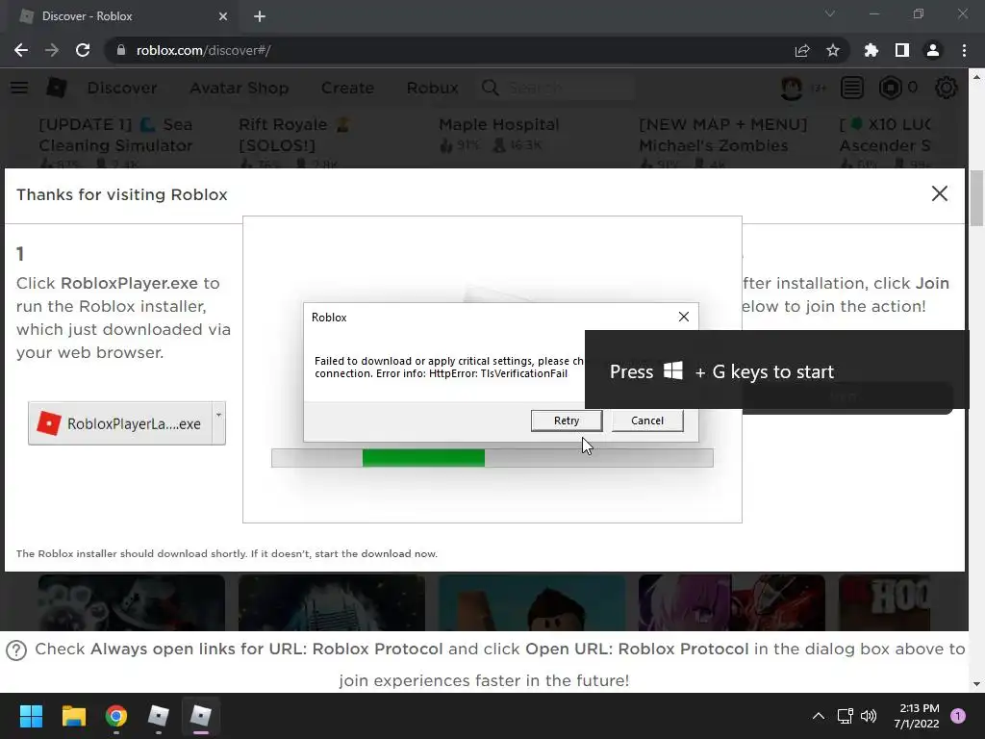Close the Thanks for visiting Roblox popup
This screenshot has width=985, height=739.
pos(939,193)
